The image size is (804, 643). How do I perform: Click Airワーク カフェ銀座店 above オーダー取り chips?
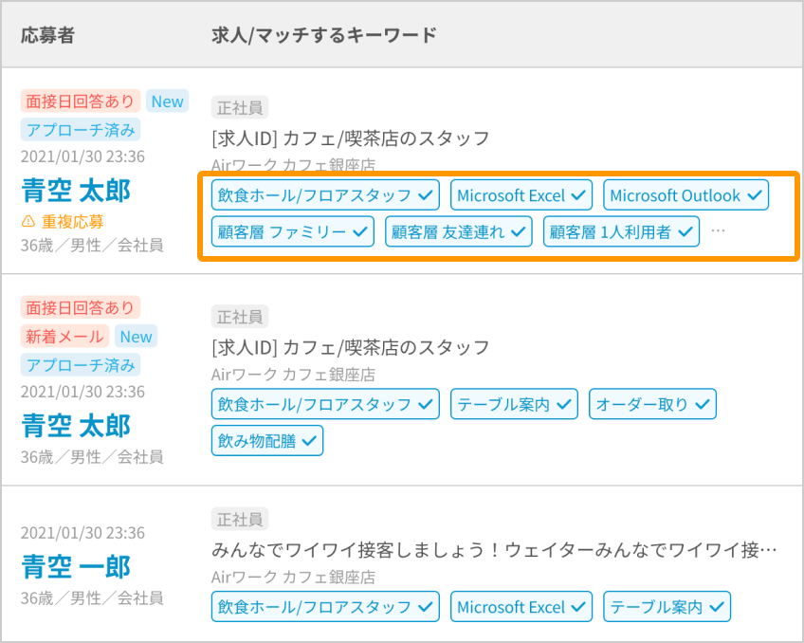[x=293, y=375]
